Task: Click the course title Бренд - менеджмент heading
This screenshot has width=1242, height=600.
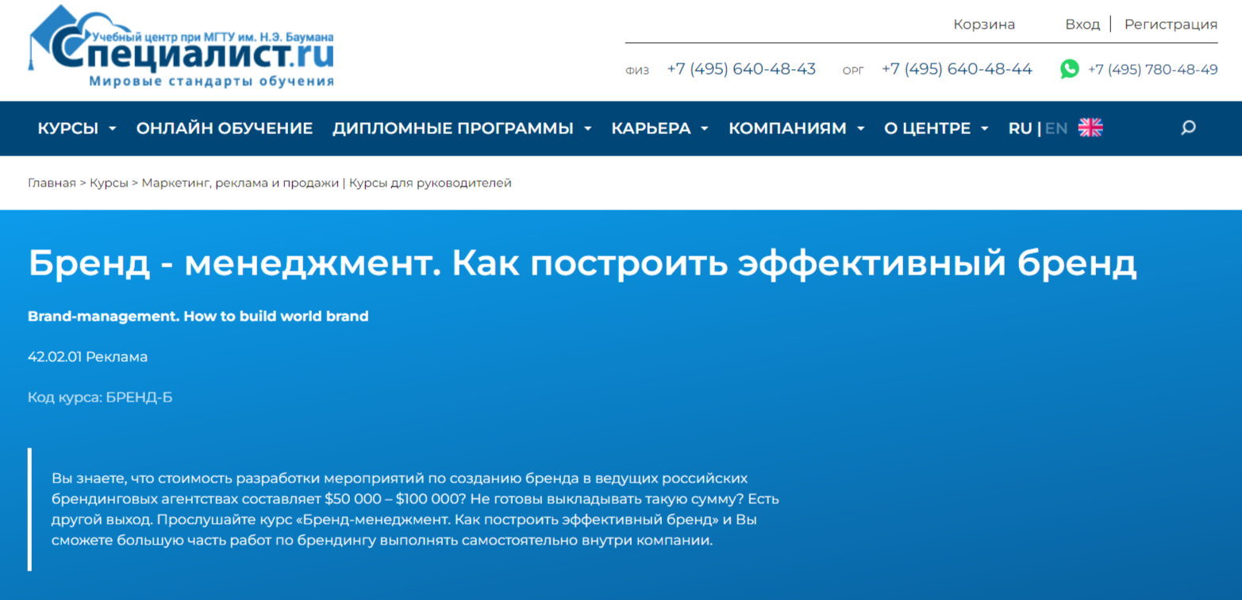Action: [583, 264]
